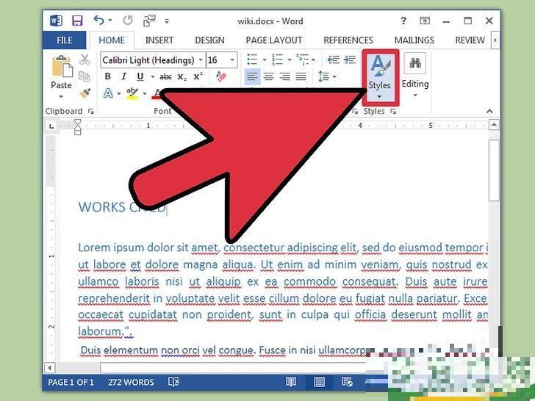The height and width of the screenshot is (401, 535).
Task: Click the Decrease Indent icon
Action: coord(333,60)
